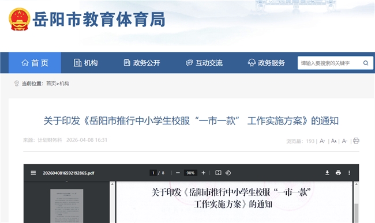Open the 互动交流 navigation menu
The image size is (375, 223).
pos(204,63)
